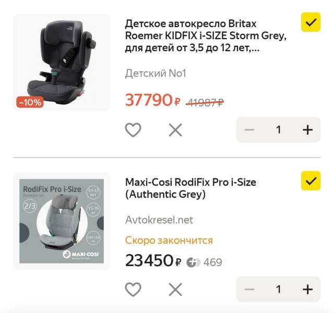Uncheck the Maxi-Cosi RodiFix Pro item checkbox
Screen dimensions: 333x313
[x=311, y=181]
